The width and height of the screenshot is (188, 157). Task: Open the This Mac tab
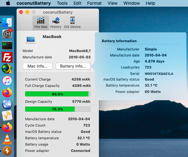41,23
